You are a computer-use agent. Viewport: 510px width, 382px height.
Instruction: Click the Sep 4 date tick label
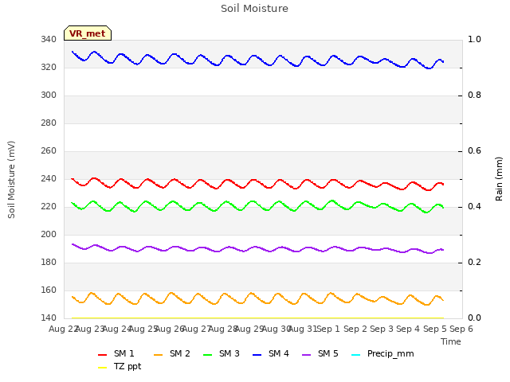(408, 329)
